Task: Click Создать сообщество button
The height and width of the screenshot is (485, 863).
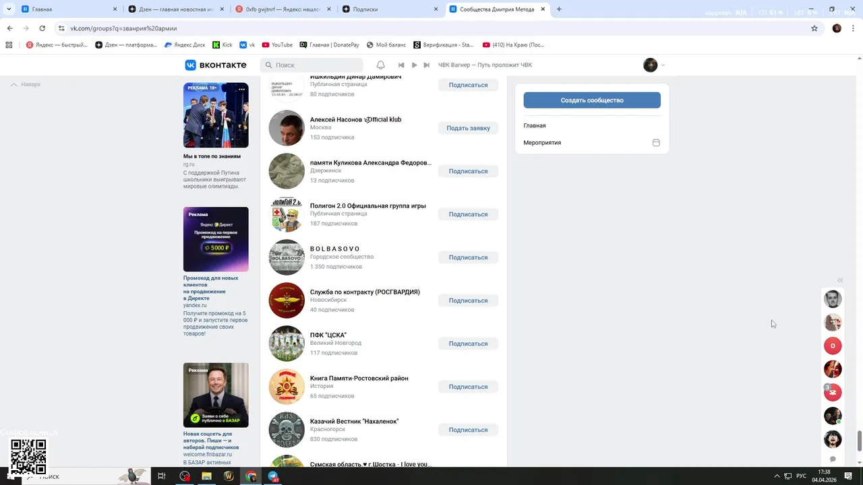Action: tap(592, 100)
